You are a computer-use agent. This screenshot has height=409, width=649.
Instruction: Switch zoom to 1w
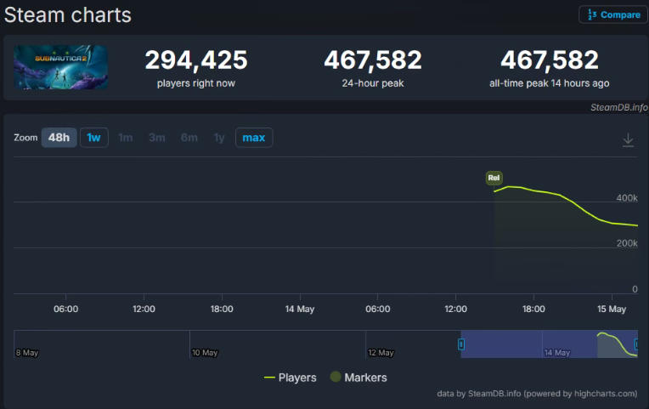(x=94, y=138)
